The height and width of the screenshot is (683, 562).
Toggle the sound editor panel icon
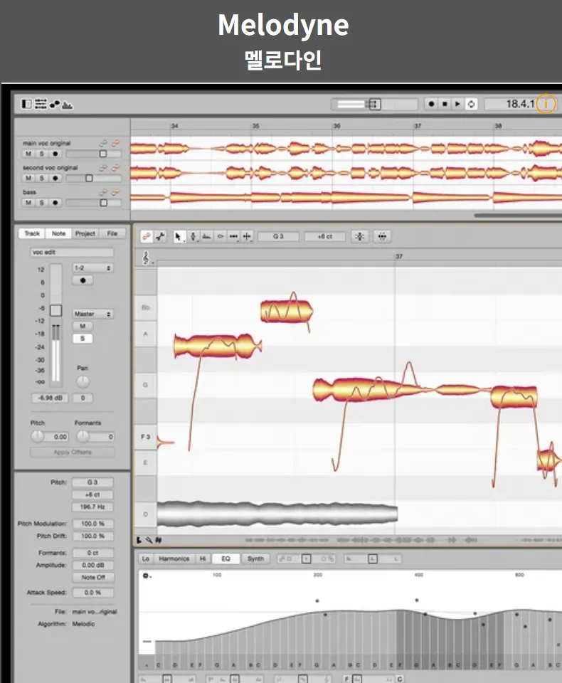pyautogui.click(x=67, y=105)
